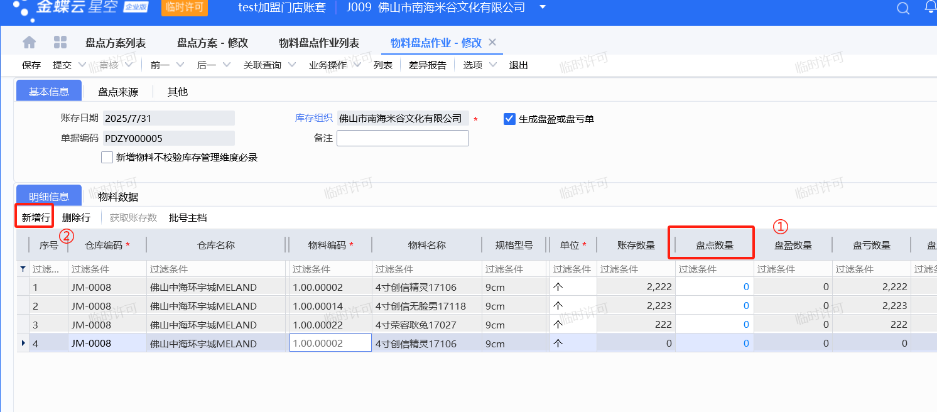Open the app grid menu icon
Viewport: 937px width, 412px height.
(x=60, y=43)
